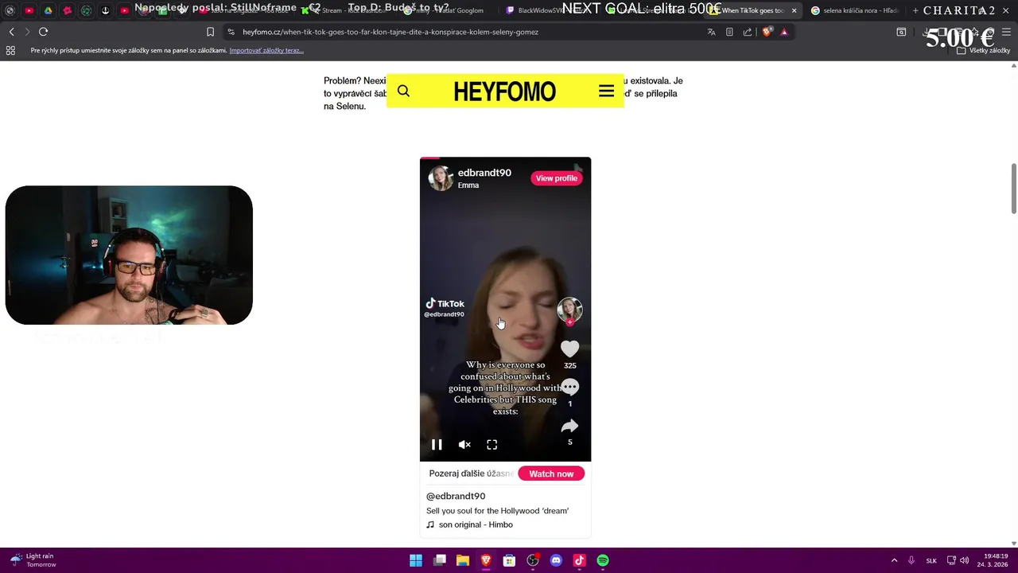Show hidden system tray icons
The image size is (1018, 573).
point(894,560)
